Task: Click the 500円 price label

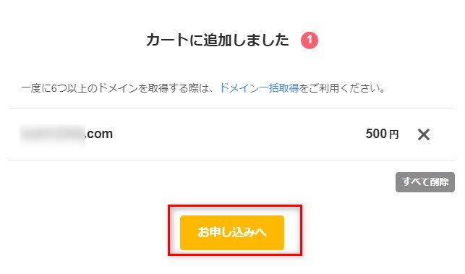Action: (382, 134)
